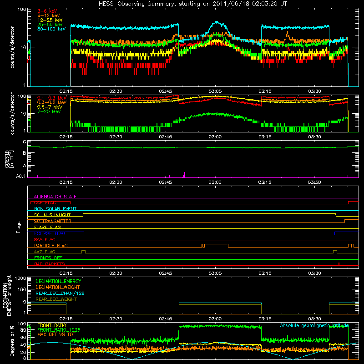This screenshot has width=364, height=364.
Task: Select the ATTENUATOR_STATE flag label
Action: click(x=55, y=197)
